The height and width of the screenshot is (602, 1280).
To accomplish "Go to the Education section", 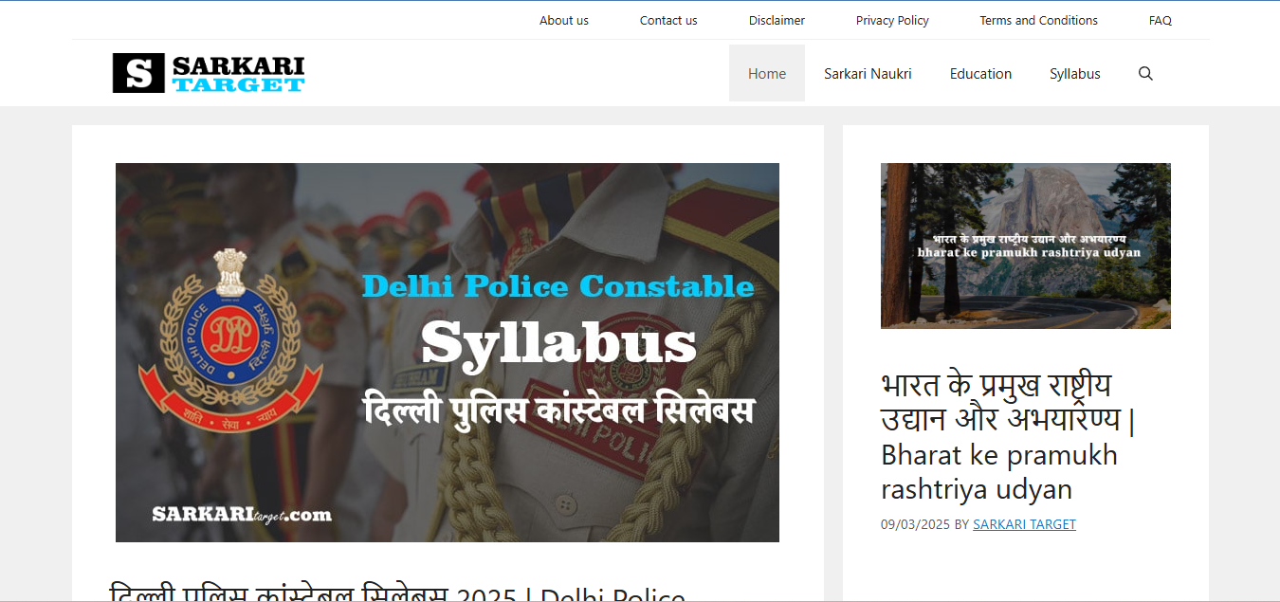I will 980,73.
